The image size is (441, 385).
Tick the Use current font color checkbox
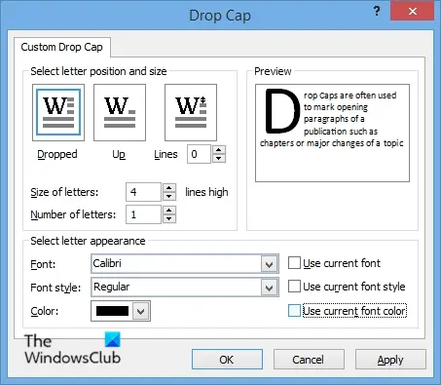[294, 311]
